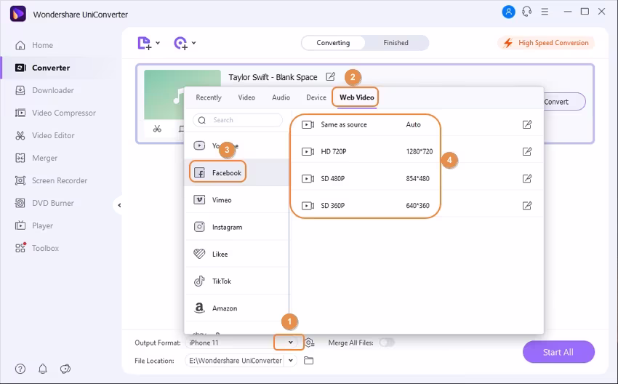Open the customer support headset icon
Viewport: 618px width, 384px height.
click(526, 12)
